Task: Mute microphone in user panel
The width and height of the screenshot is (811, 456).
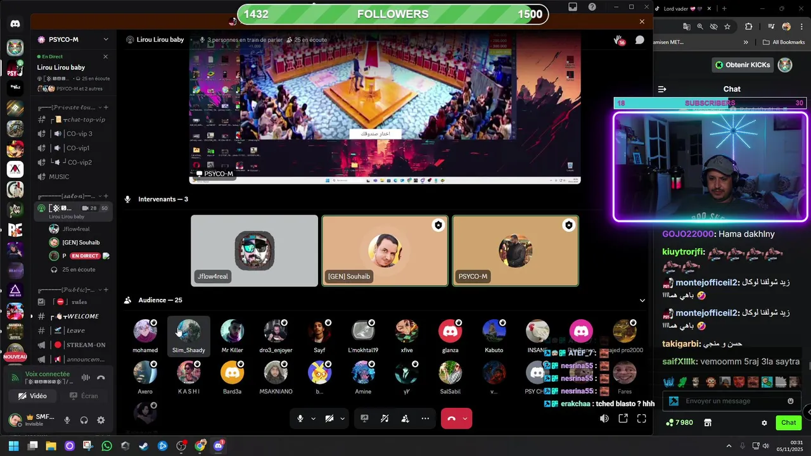Action: coord(67,420)
